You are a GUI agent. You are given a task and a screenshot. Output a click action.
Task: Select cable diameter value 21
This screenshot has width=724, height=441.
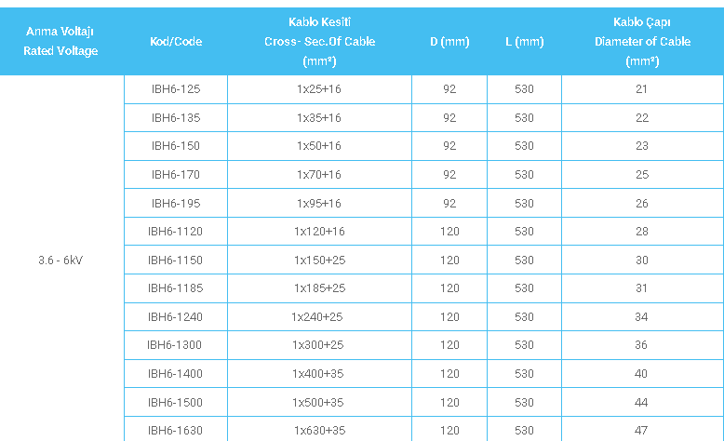tap(642, 89)
